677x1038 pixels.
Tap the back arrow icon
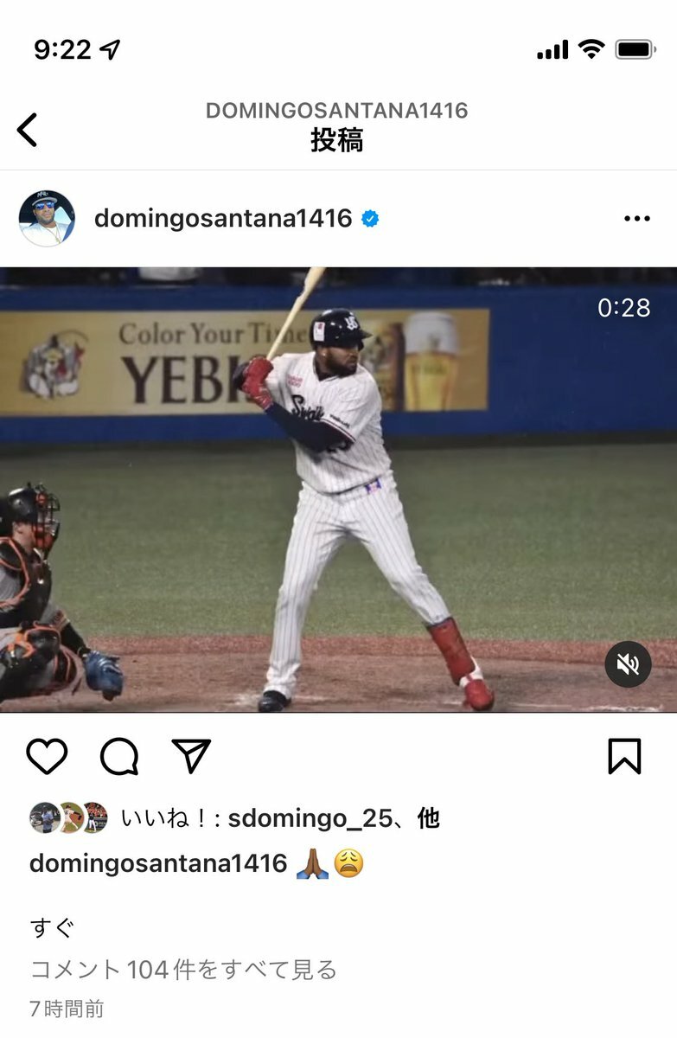28,130
